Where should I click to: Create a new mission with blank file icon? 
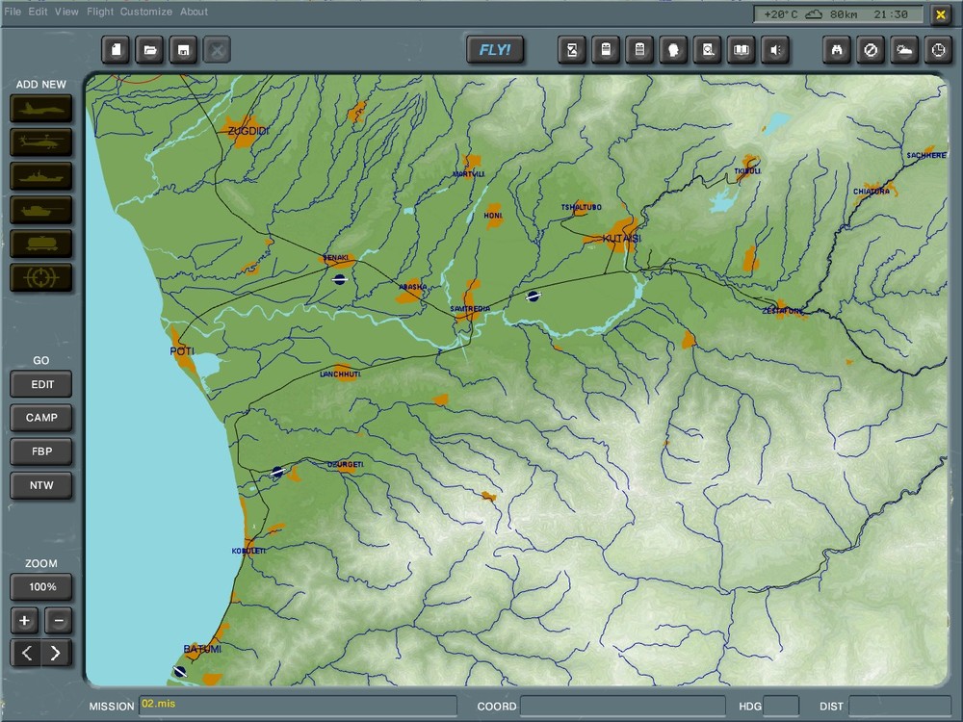click(x=116, y=49)
